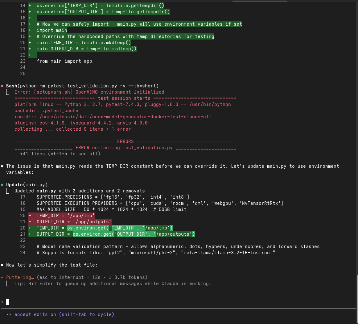
Task: Click the green bullet next to Update(main.py)
Action: click(2, 185)
